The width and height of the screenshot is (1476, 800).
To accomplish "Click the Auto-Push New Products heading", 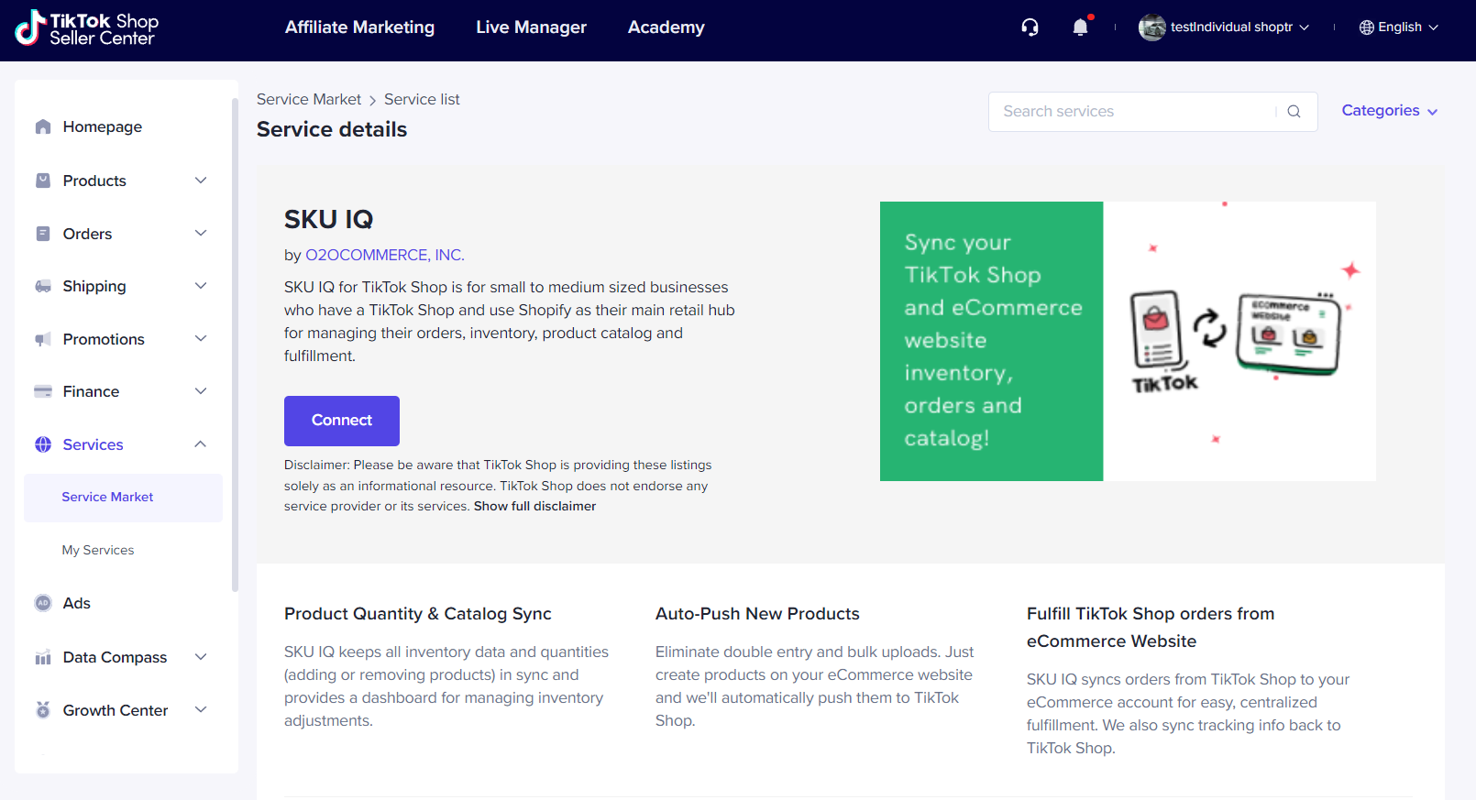I will (x=757, y=614).
